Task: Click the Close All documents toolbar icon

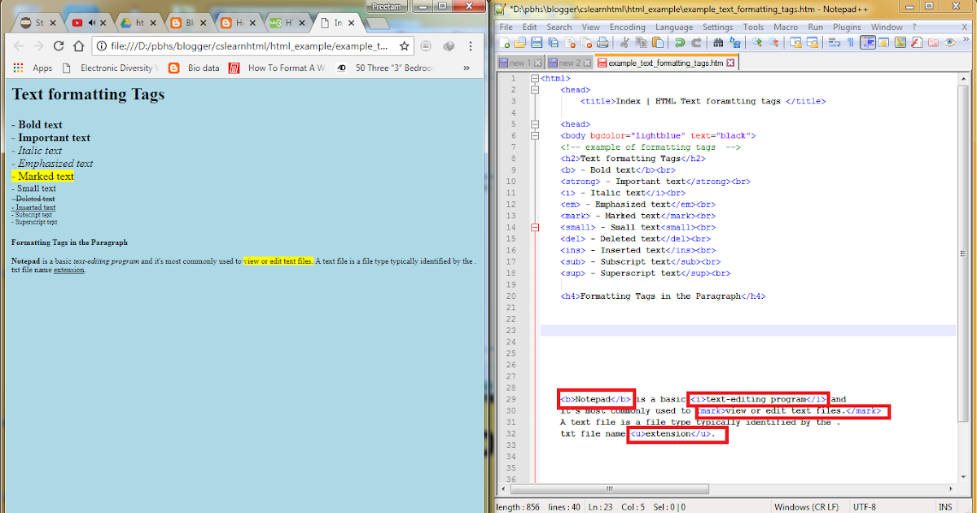Action: pos(586,42)
